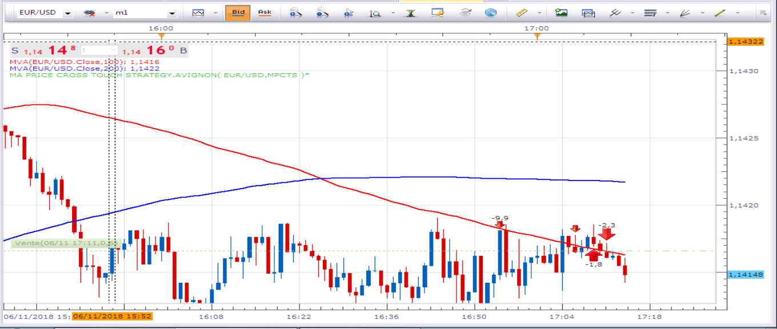The image size is (777, 329).
Task: Click the add picture icon
Action: click(562, 13)
